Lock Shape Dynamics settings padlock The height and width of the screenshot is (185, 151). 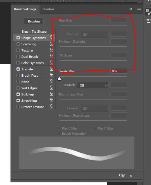point(51,38)
